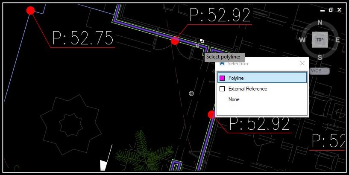Click the S direction on the ViewCube compass
The width and height of the screenshot is (349, 175).
coord(320,58)
